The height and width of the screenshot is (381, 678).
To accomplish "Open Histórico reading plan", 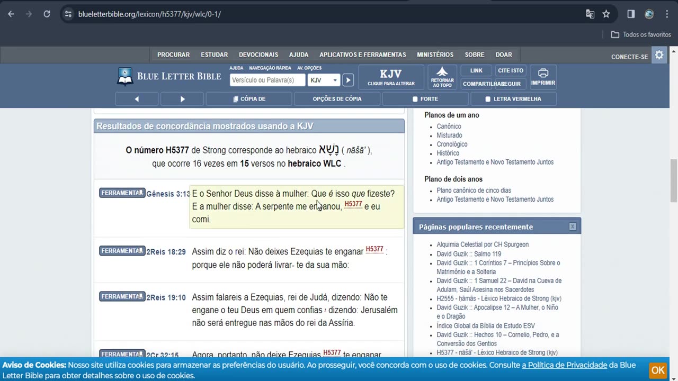I will pyautogui.click(x=448, y=153).
